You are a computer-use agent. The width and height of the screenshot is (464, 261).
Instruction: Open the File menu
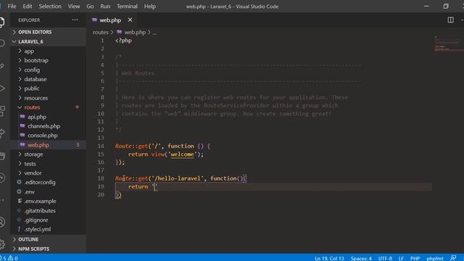coord(12,7)
